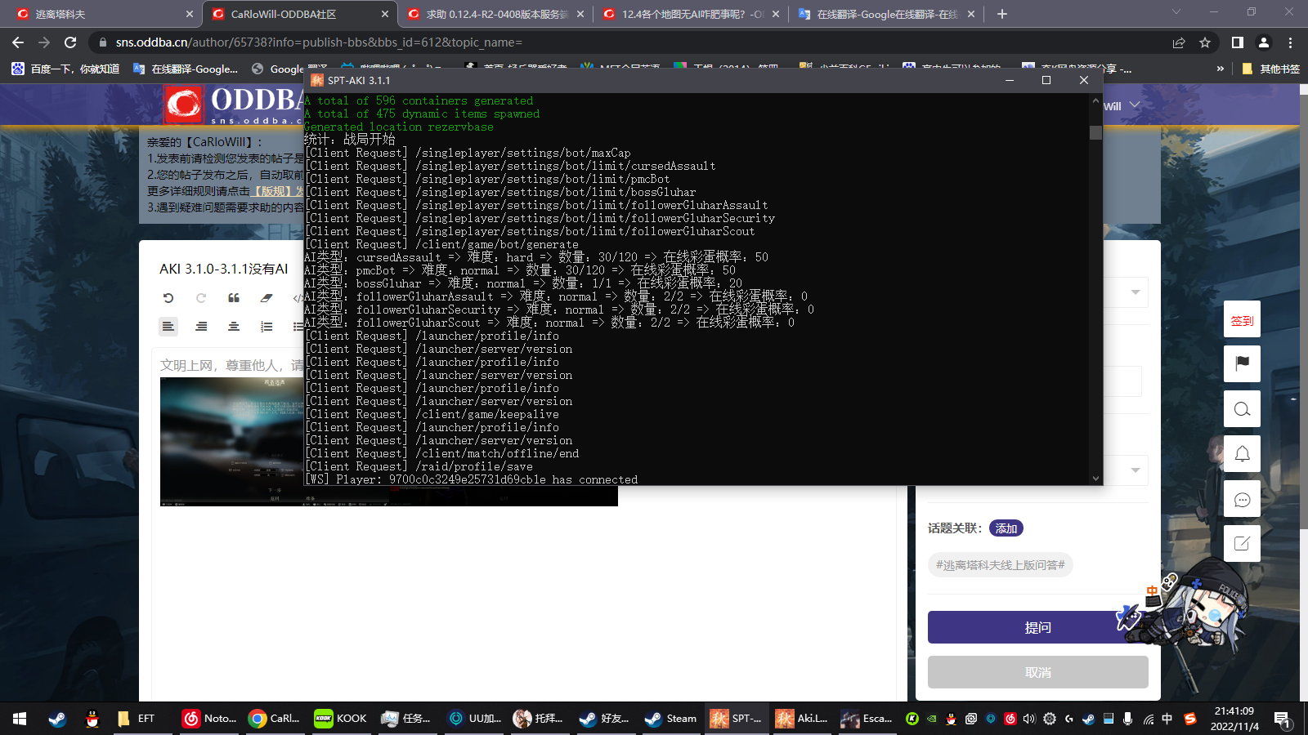Click the gray 取消 cancel button

(x=1037, y=672)
